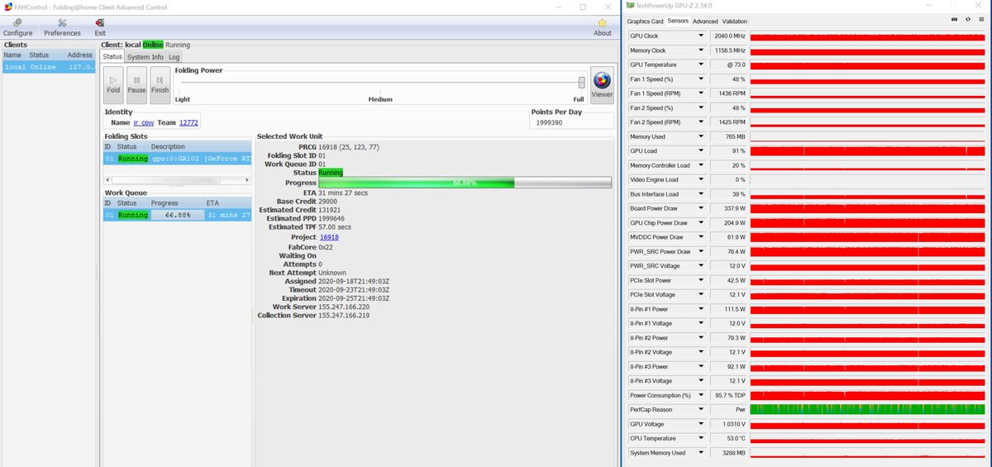Screen dimensions: 992x467
Task: Take a GPU-Z screenshot with the camera icon
Action: [x=955, y=21]
